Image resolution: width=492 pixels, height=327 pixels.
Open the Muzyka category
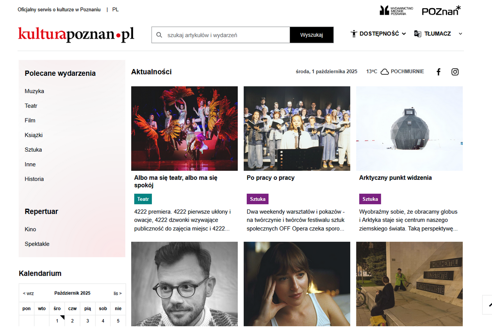(x=34, y=91)
